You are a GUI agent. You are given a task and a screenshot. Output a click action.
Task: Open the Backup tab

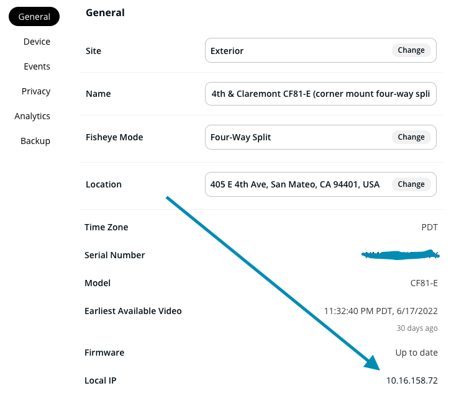[35, 141]
